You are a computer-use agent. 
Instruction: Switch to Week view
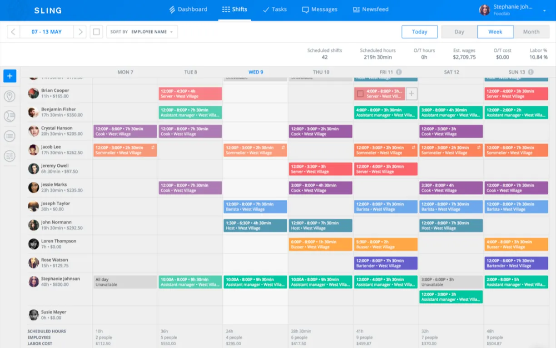point(495,32)
